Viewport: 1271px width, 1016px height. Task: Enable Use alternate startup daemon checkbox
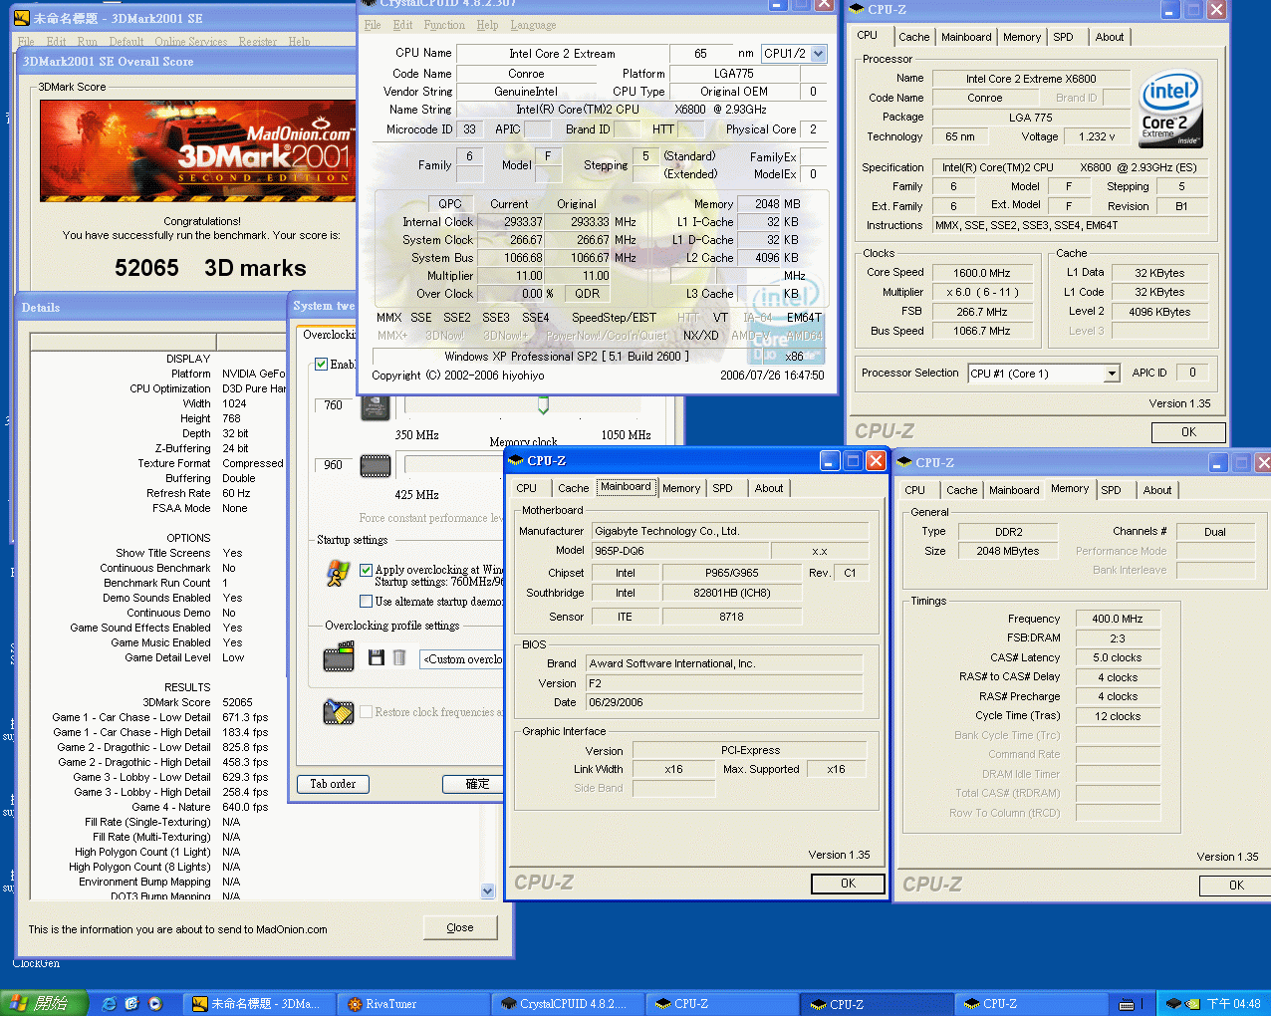[366, 601]
